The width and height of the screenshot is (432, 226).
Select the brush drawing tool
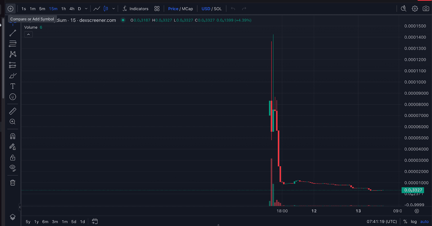click(x=13, y=76)
